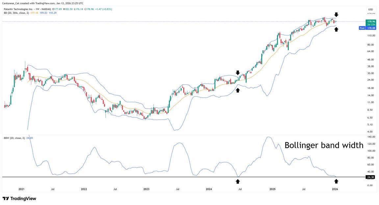The height and width of the screenshot is (205, 379).
Task: Click the 2025 label on time axis
Action: 272,189
